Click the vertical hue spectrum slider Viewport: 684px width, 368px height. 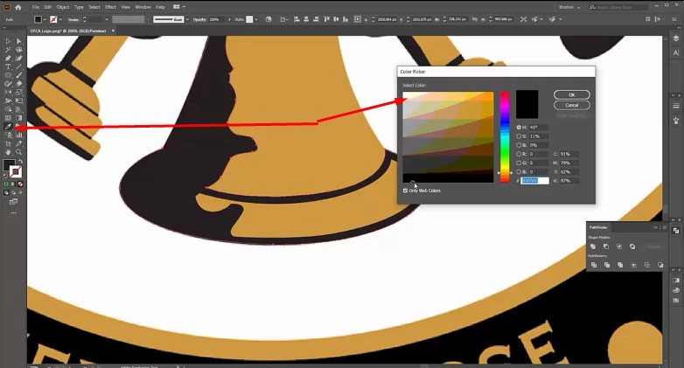coord(505,136)
